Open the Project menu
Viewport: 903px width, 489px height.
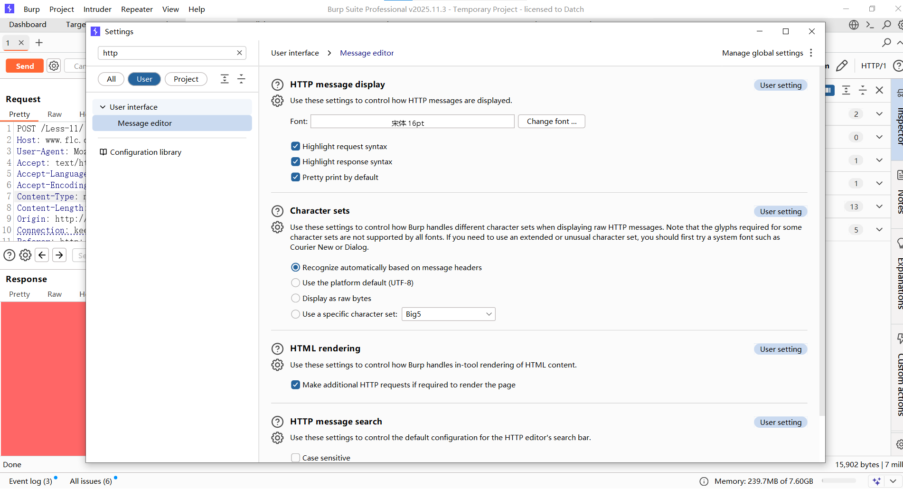(62, 9)
